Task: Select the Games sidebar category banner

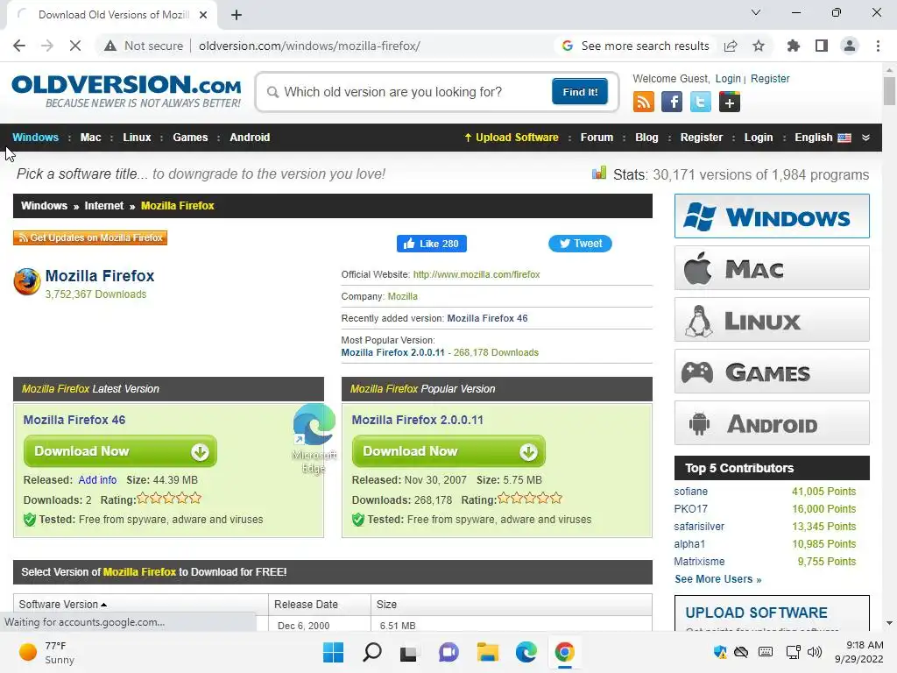Action: click(772, 372)
